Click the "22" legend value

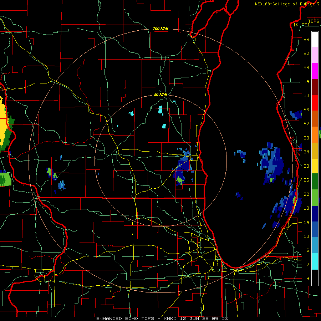(x=306, y=194)
